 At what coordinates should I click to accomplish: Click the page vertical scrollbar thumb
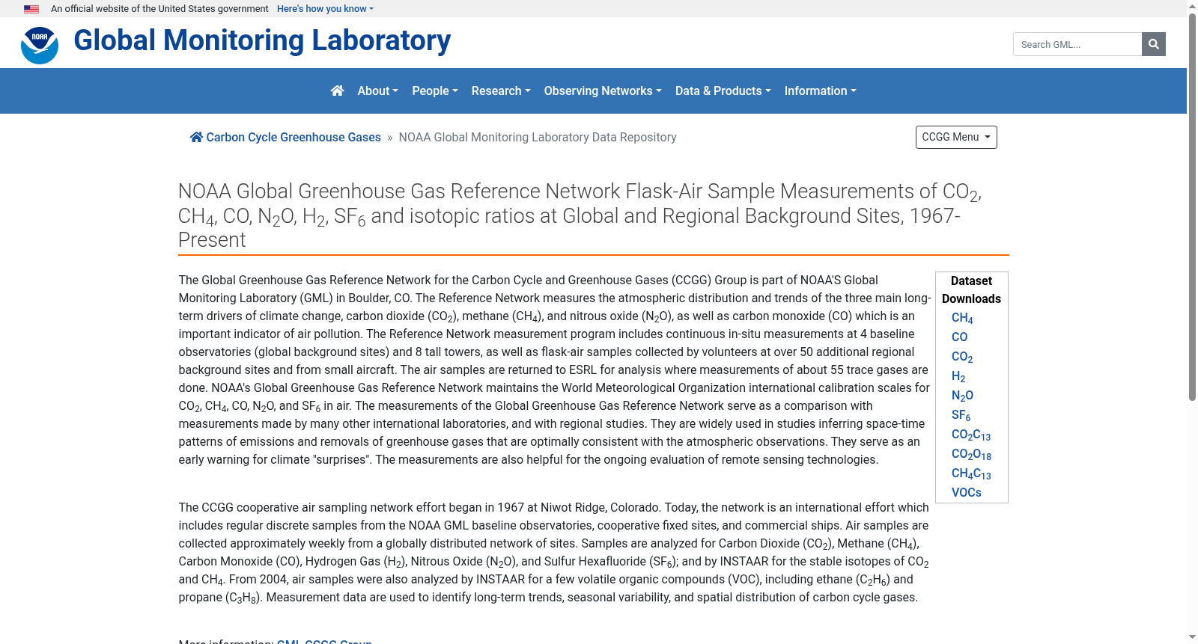pos(1192,206)
